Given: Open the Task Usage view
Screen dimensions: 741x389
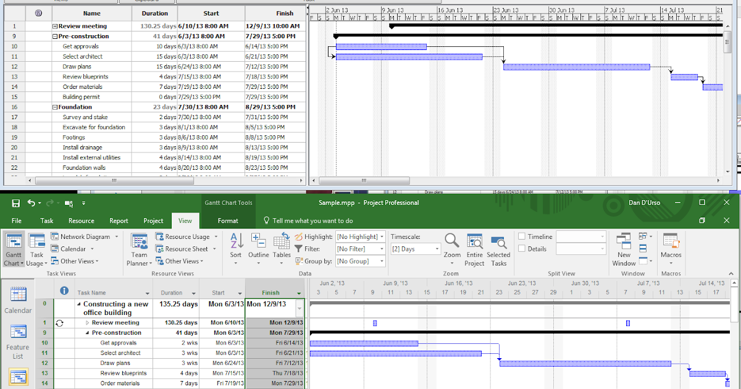Looking at the screenshot, I should [36, 246].
